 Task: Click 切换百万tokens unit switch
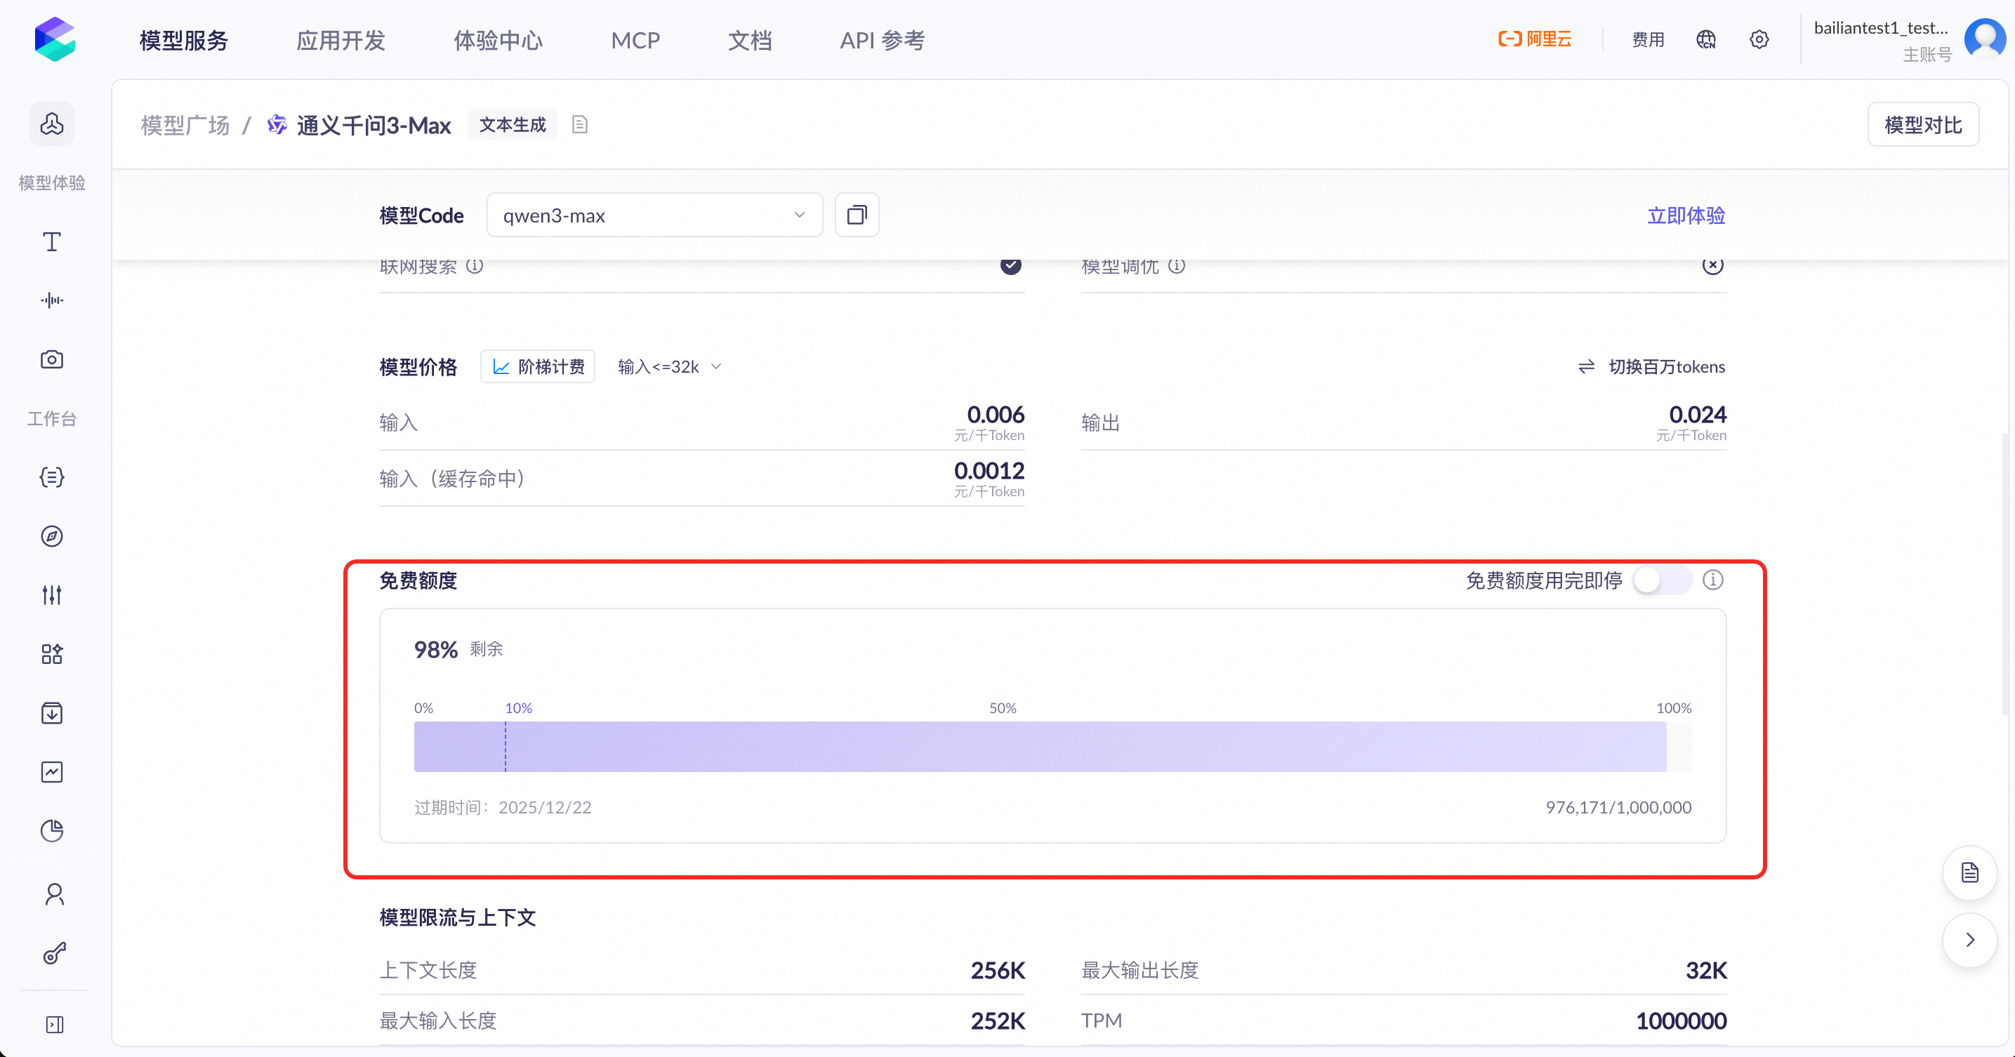click(x=1651, y=366)
